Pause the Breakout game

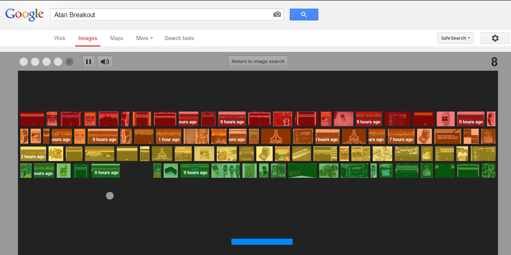[89, 62]
